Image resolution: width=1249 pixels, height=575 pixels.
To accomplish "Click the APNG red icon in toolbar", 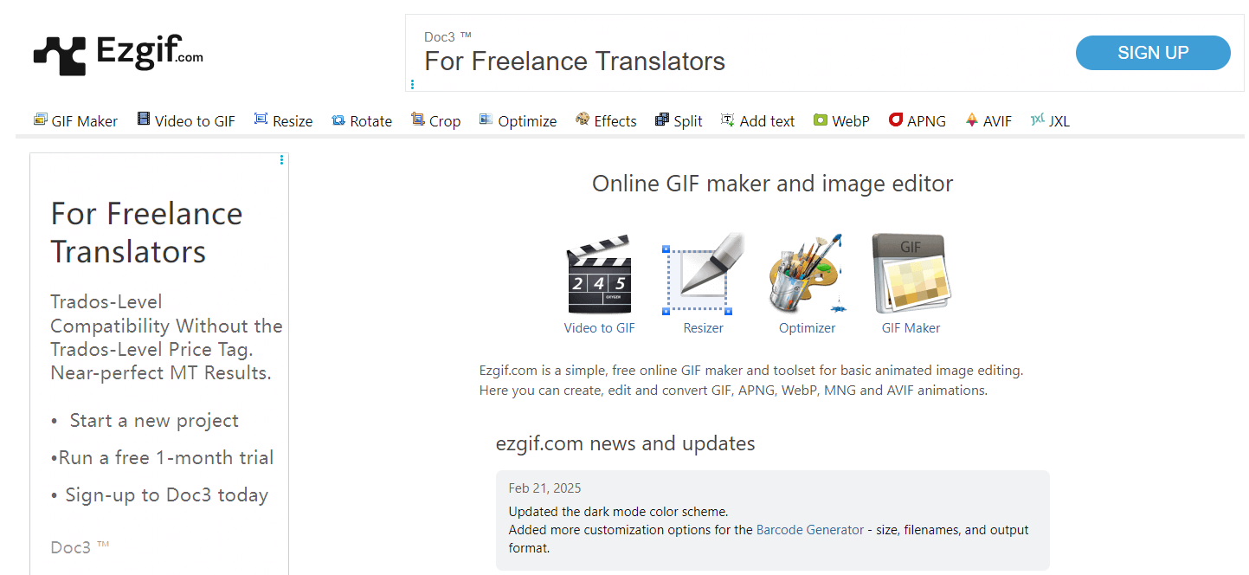I will coord(896,120).
